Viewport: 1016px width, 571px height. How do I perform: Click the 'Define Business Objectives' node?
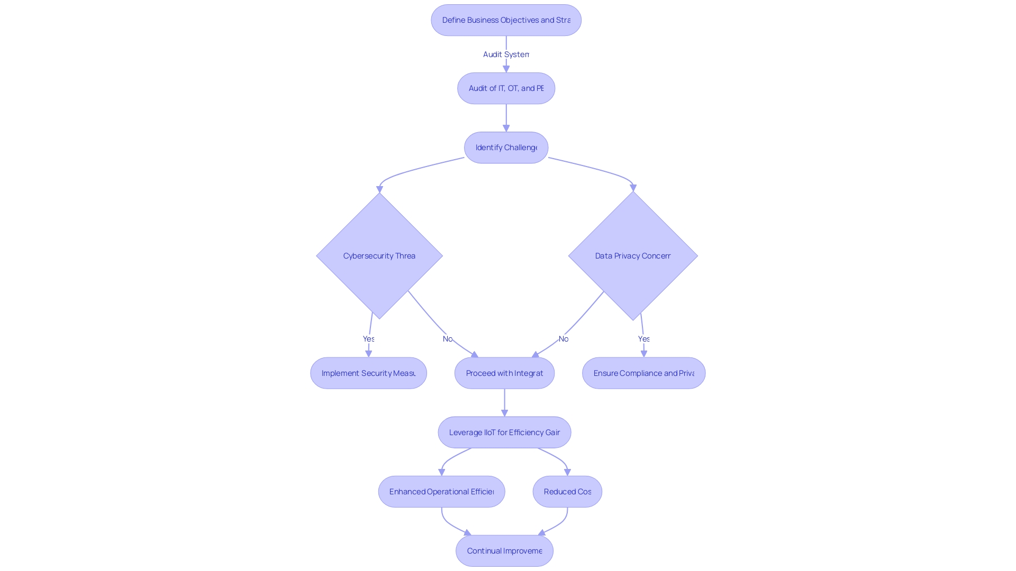(506, 20)
